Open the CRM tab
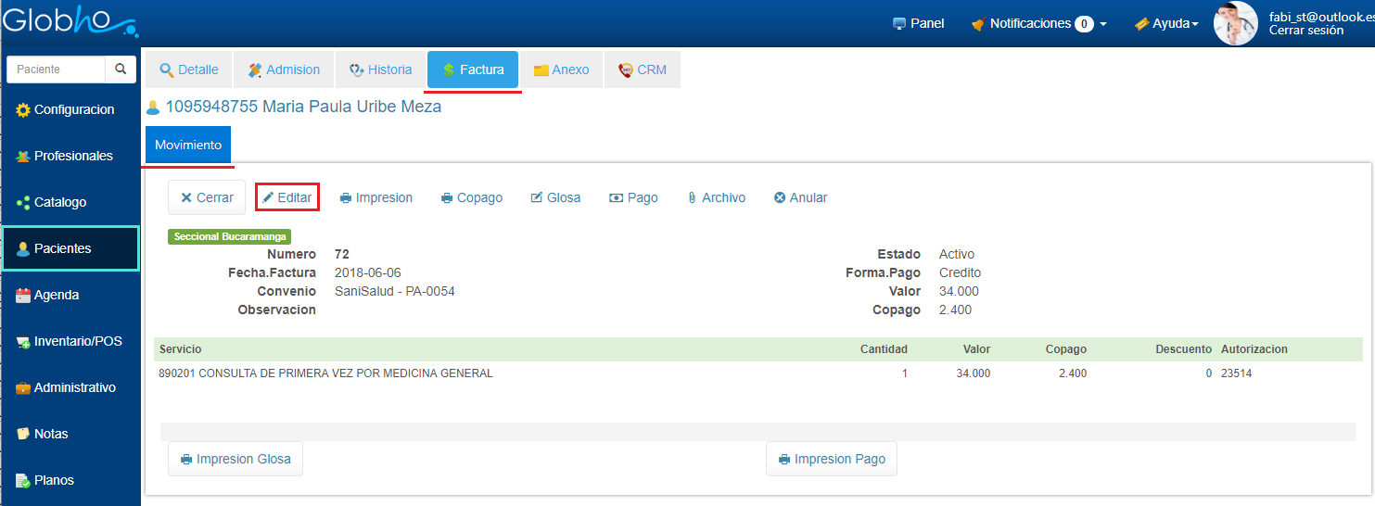The width and height of the screenshot is (1375, 506). (643, 70)
